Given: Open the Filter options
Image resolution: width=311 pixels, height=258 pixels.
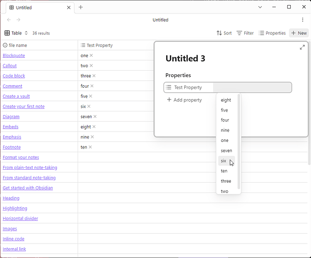Looking at the screenshot, I should pyautogui.click(x=245, y=33).
